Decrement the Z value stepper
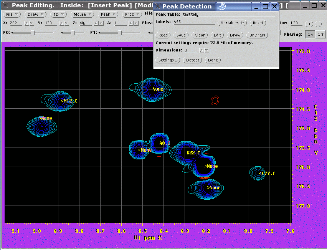 [101, 23]
